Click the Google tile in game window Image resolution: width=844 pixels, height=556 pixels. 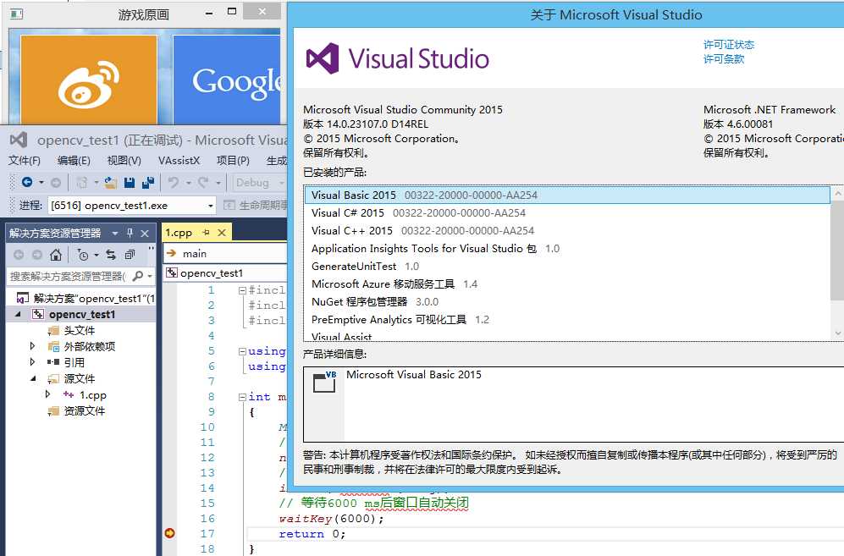pos(227,80)
